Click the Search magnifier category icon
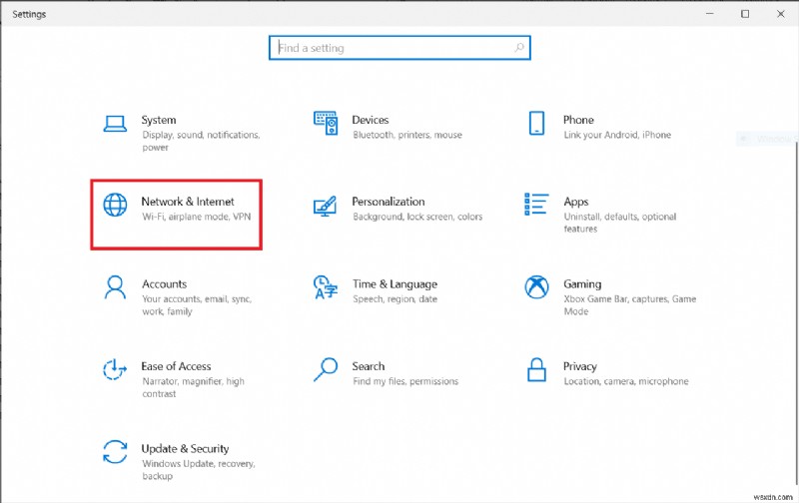 [x=326, y=370]
